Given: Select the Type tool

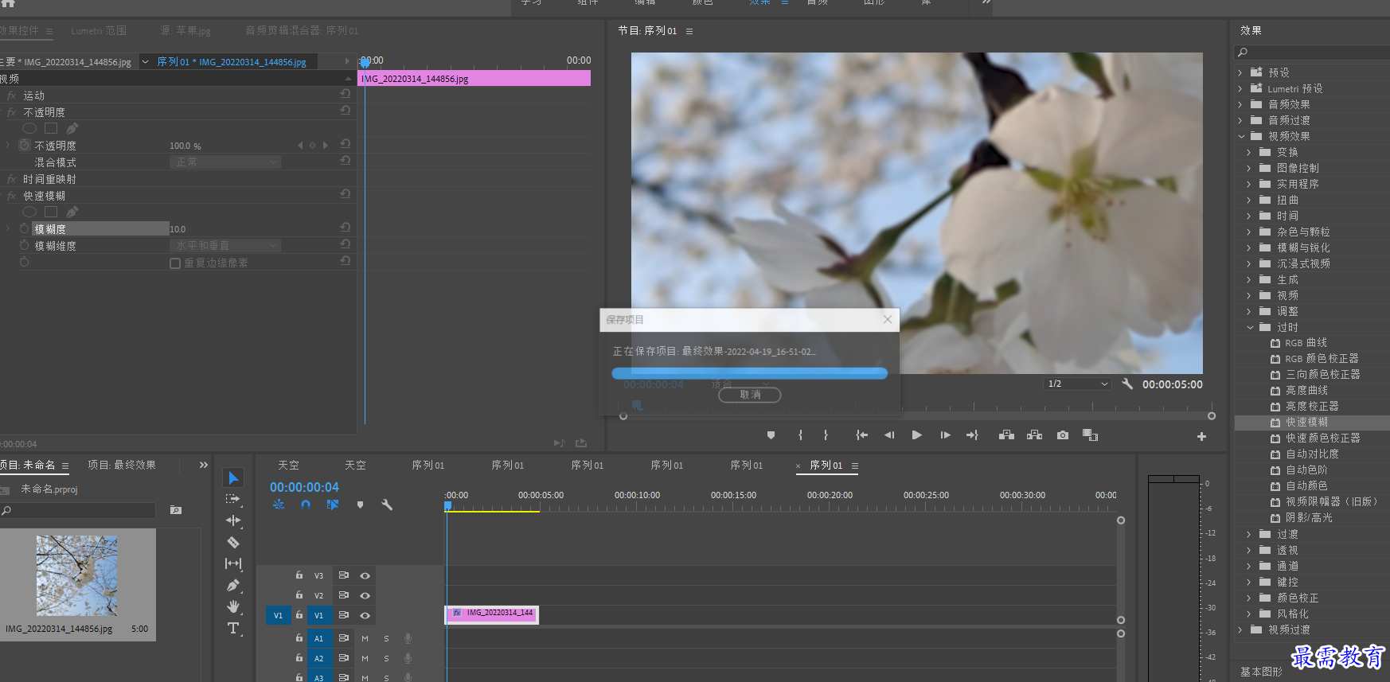Looking at the screenshot, I should click(x=233, y=628).
